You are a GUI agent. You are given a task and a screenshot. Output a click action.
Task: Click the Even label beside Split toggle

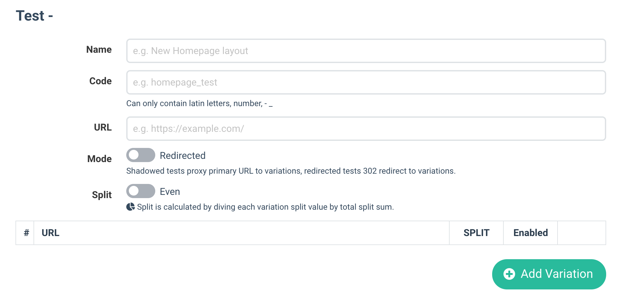[170, 192]
